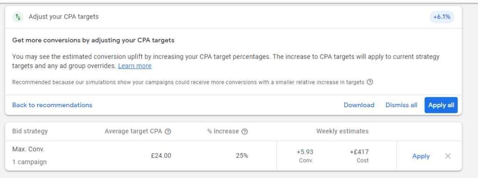478x178 pixels.
Task: Click the blue Apply all button
Action: tap(441, 105)
